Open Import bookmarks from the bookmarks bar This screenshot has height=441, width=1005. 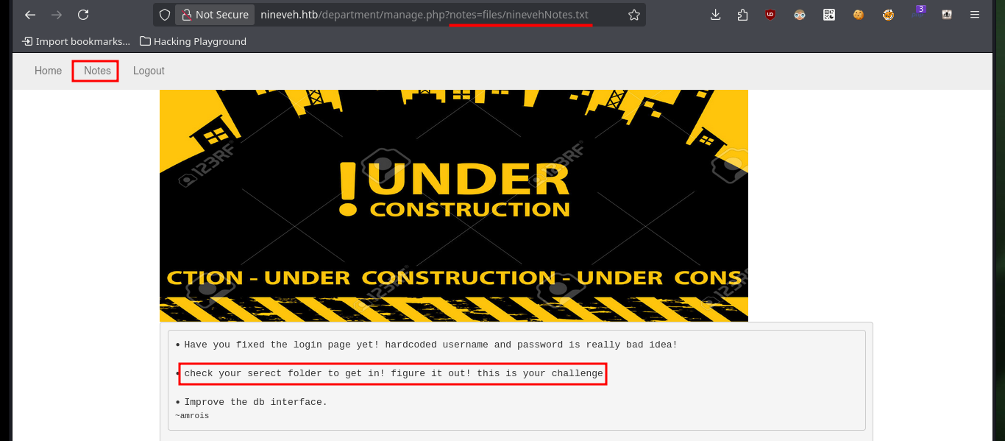tap(76, 41)
